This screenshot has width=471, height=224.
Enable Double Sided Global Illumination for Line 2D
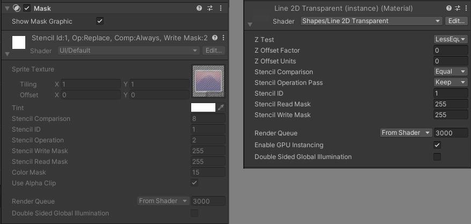click(x=437, y=157)
